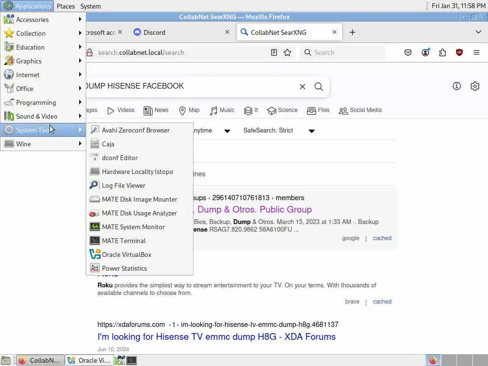Image resolution: width=488 pixels, height=366 pixels.
Task: Clear the SearXNG search query
Action: (302, 87)
